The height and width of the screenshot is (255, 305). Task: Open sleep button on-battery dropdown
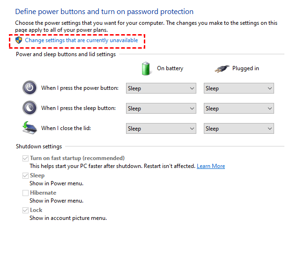pyautogui.click(x=161, y=109)
